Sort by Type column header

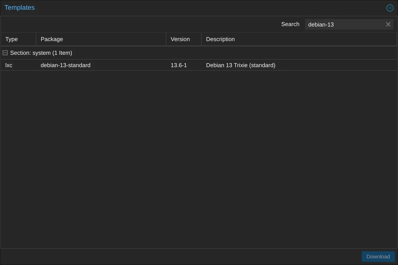[18, 39]
